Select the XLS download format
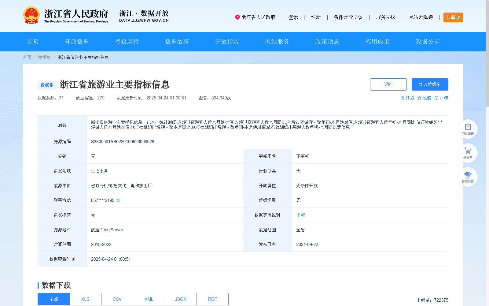The image size is (489, 306). tap(85, 299)
